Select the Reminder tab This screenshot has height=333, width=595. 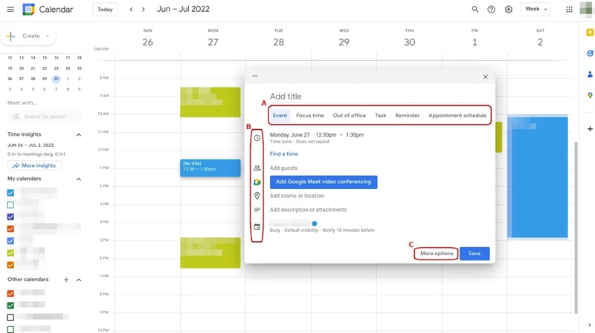[407, 116]
